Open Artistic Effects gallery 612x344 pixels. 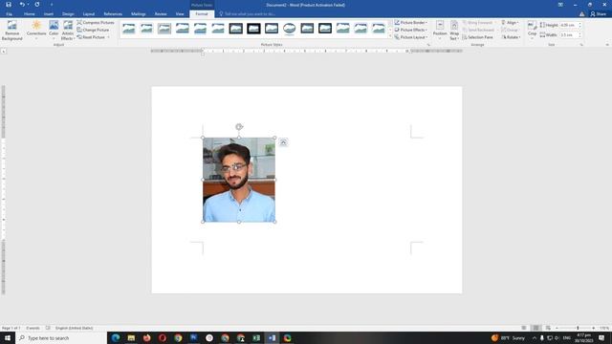[68, 31]
